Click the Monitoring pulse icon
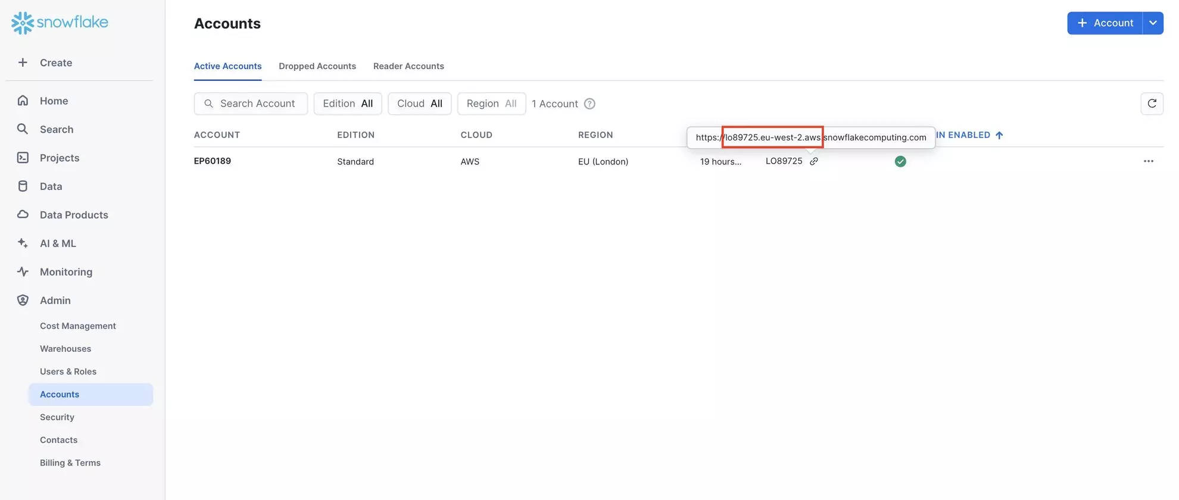The width and height of the screenshot is (1179, 500). [23, 272]
